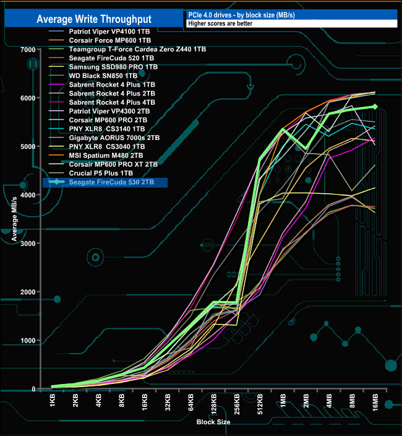Image resolution: width=402 pixels, height=436 pixels.
Task: Click Seagate FireCuda 520 1TB legend label
Action: (111, 58)
